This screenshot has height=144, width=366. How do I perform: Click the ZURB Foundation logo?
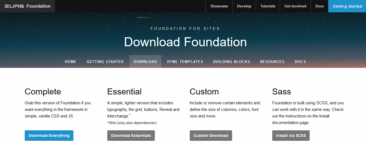pos(27,6)
